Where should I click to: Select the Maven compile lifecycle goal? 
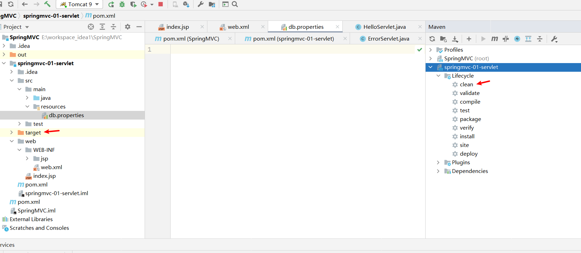tap(470, 102)
